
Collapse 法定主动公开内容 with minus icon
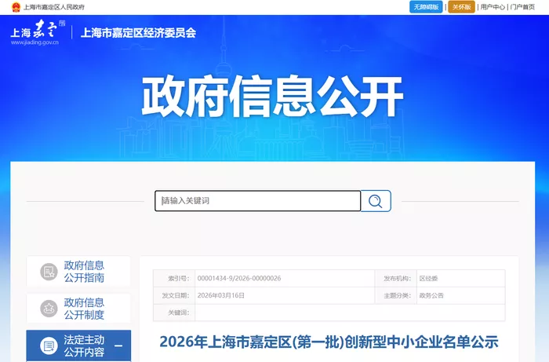[x=118, y=346]
